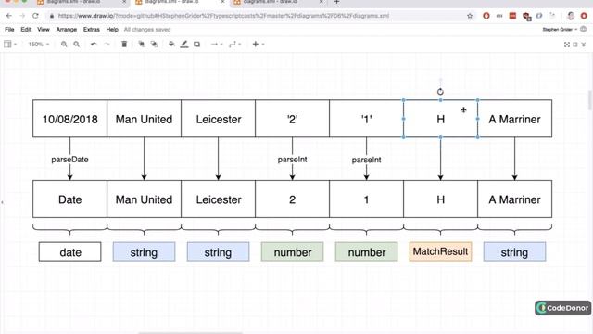Open the Arrange menu
This screenshot has width=593, height=334.
67,29
